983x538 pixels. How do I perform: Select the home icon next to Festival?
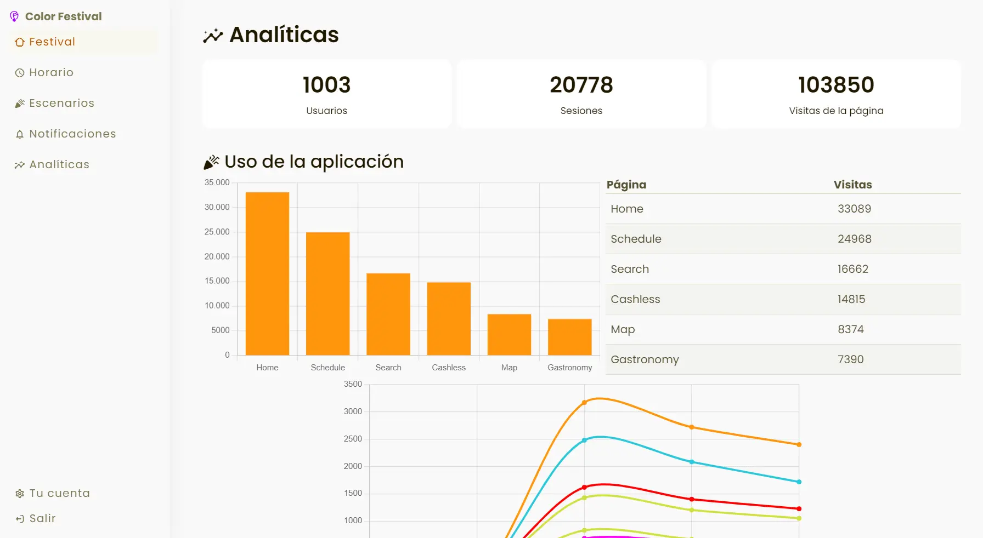click(x=20, y=42)
